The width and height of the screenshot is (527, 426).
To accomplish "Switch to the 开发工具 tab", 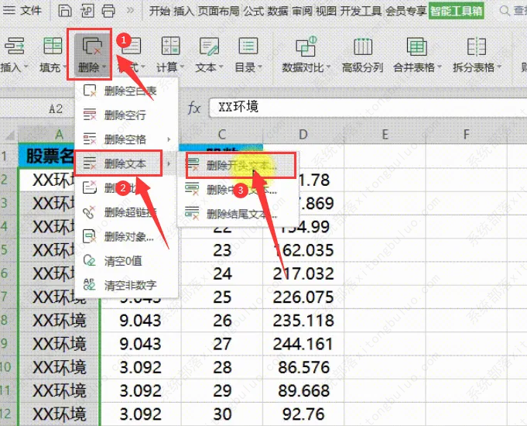I will tap(361, 11).
